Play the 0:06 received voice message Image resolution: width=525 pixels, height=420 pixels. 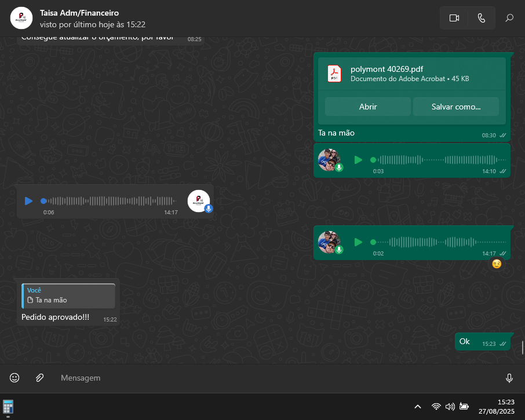pos(28,201)
